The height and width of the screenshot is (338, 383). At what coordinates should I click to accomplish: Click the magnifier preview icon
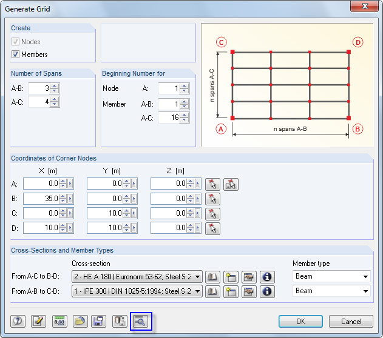(140, 321)
